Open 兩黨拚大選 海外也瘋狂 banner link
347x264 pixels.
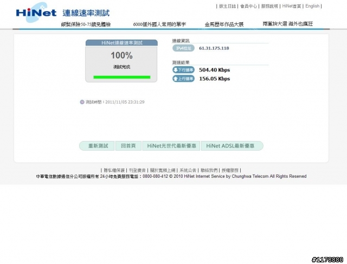click(288, 24)
